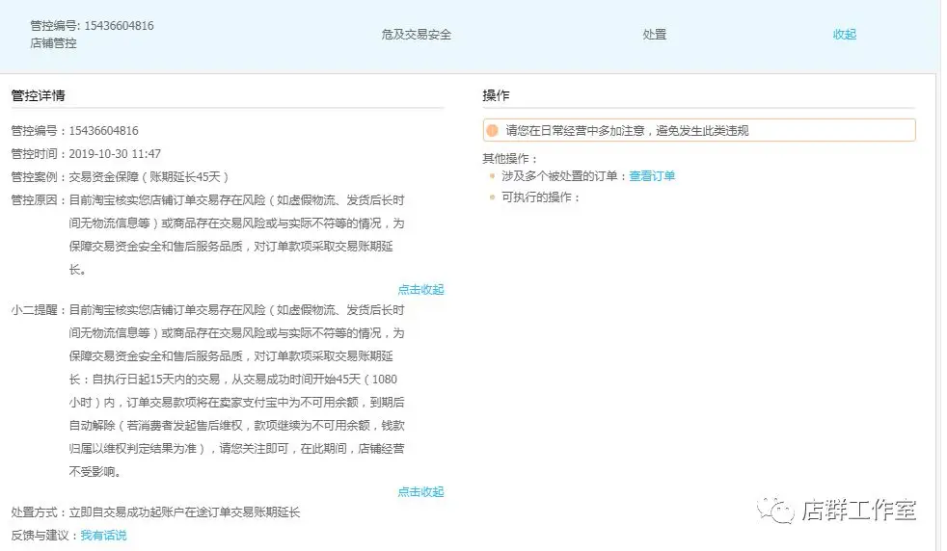Click the 小二提醒 label

click(x=35, y=309)
